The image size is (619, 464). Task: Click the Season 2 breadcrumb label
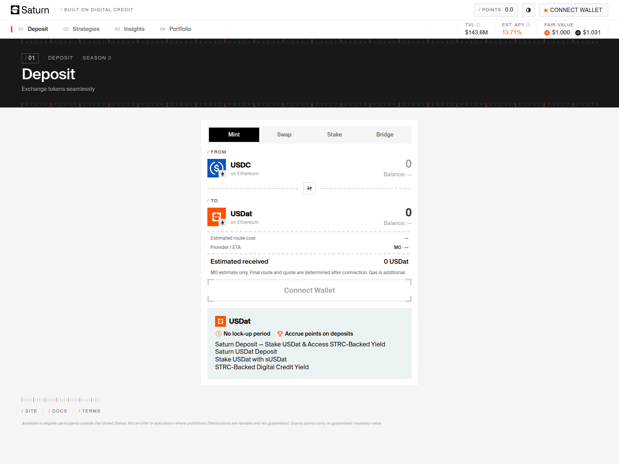[x=97, y=58]
